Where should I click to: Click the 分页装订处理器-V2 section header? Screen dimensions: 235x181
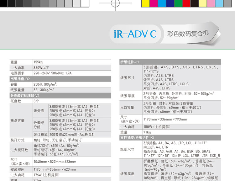[x=60, y=95]
